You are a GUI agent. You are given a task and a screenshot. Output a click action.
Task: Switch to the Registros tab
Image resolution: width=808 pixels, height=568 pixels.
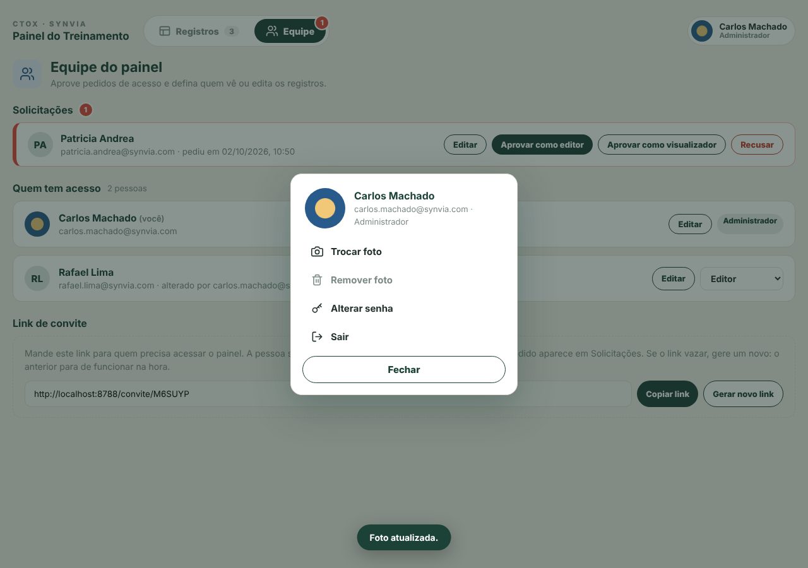(198, 31)
